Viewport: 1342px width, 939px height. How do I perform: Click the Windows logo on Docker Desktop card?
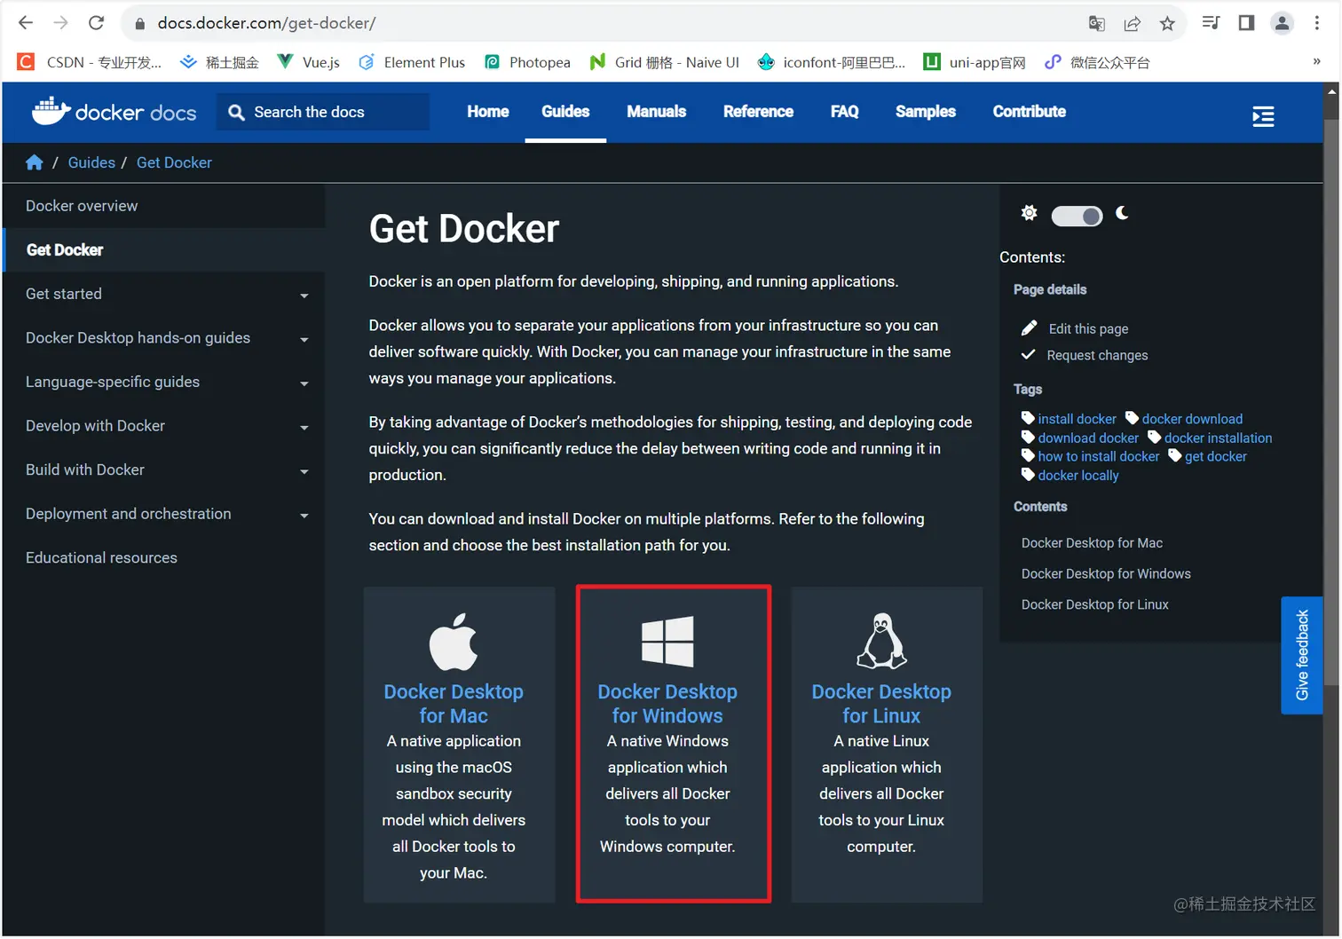pos(666,637)
